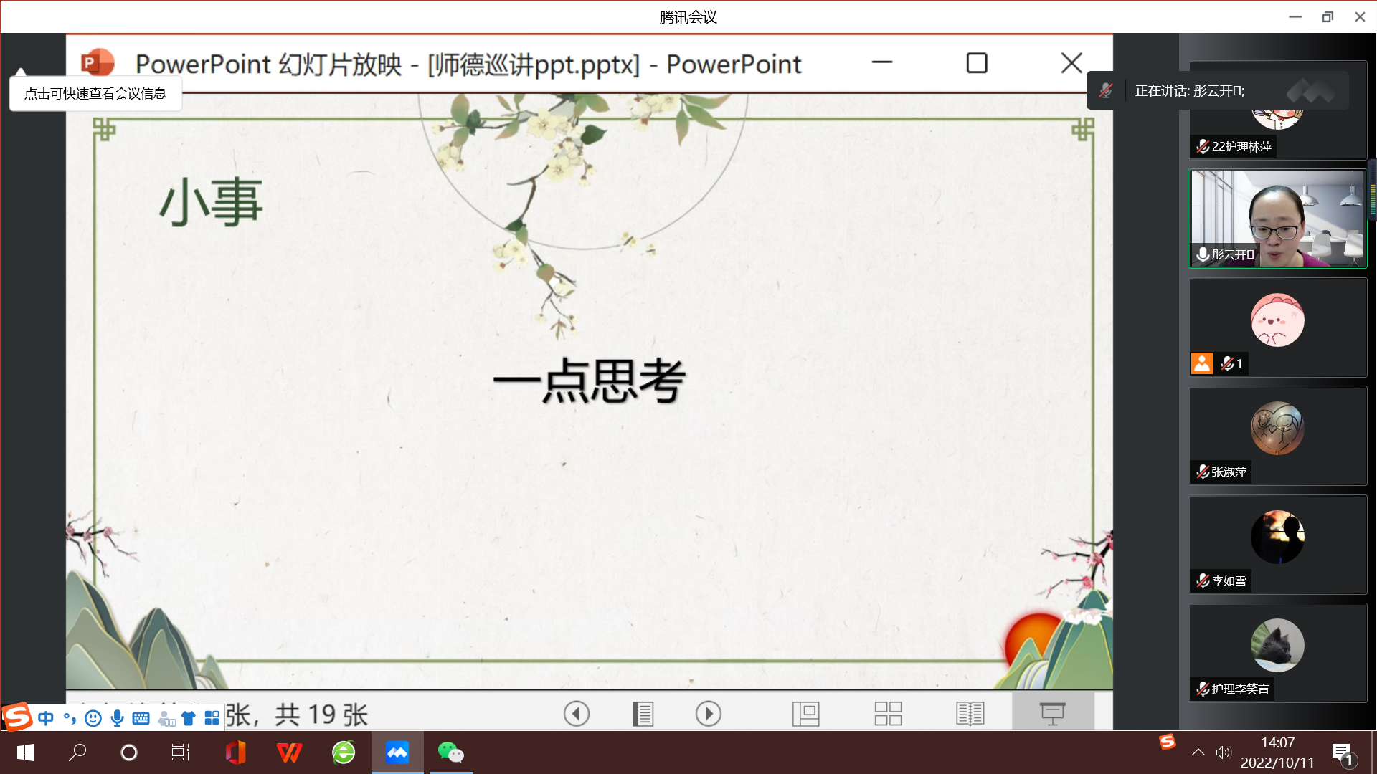
Task: Go to previous slide in PowerPoint slideshow
Action: pos(576,714)
